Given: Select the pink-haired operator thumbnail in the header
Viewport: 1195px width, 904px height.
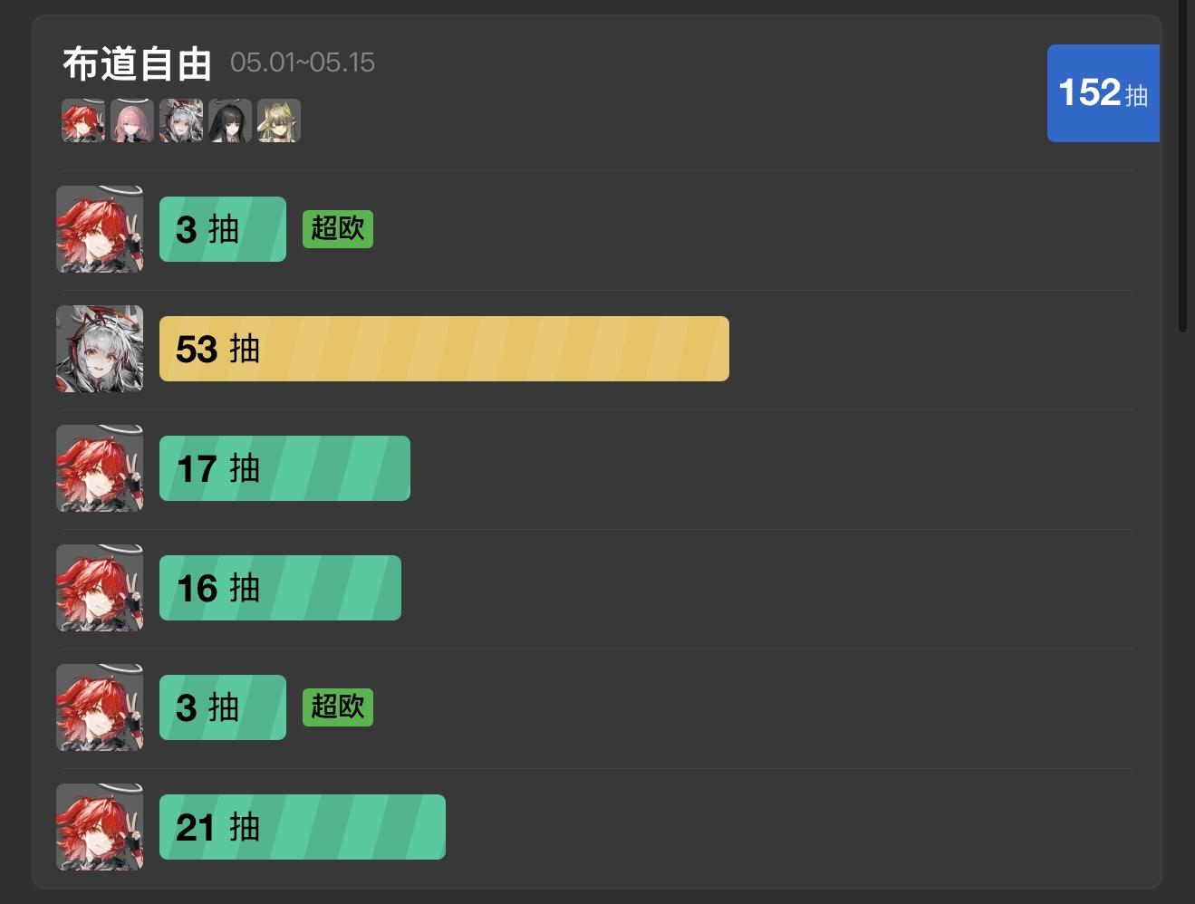Looking at the screenshot, I should click(x=132, y=120).
